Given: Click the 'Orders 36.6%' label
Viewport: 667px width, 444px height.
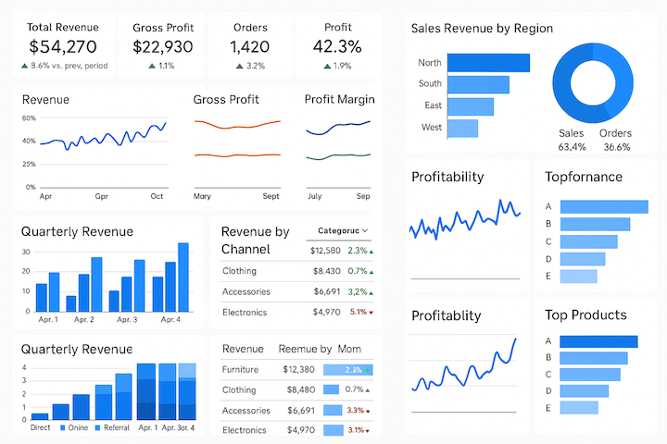Looking at the screenshot, I should pyautogui.click(x=616, y=140).
